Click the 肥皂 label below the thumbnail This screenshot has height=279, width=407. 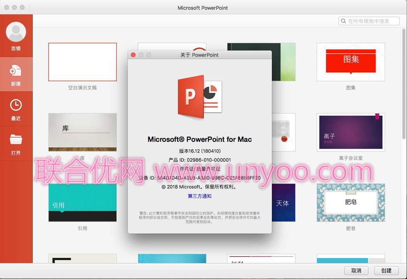click(x=351, y=228)
